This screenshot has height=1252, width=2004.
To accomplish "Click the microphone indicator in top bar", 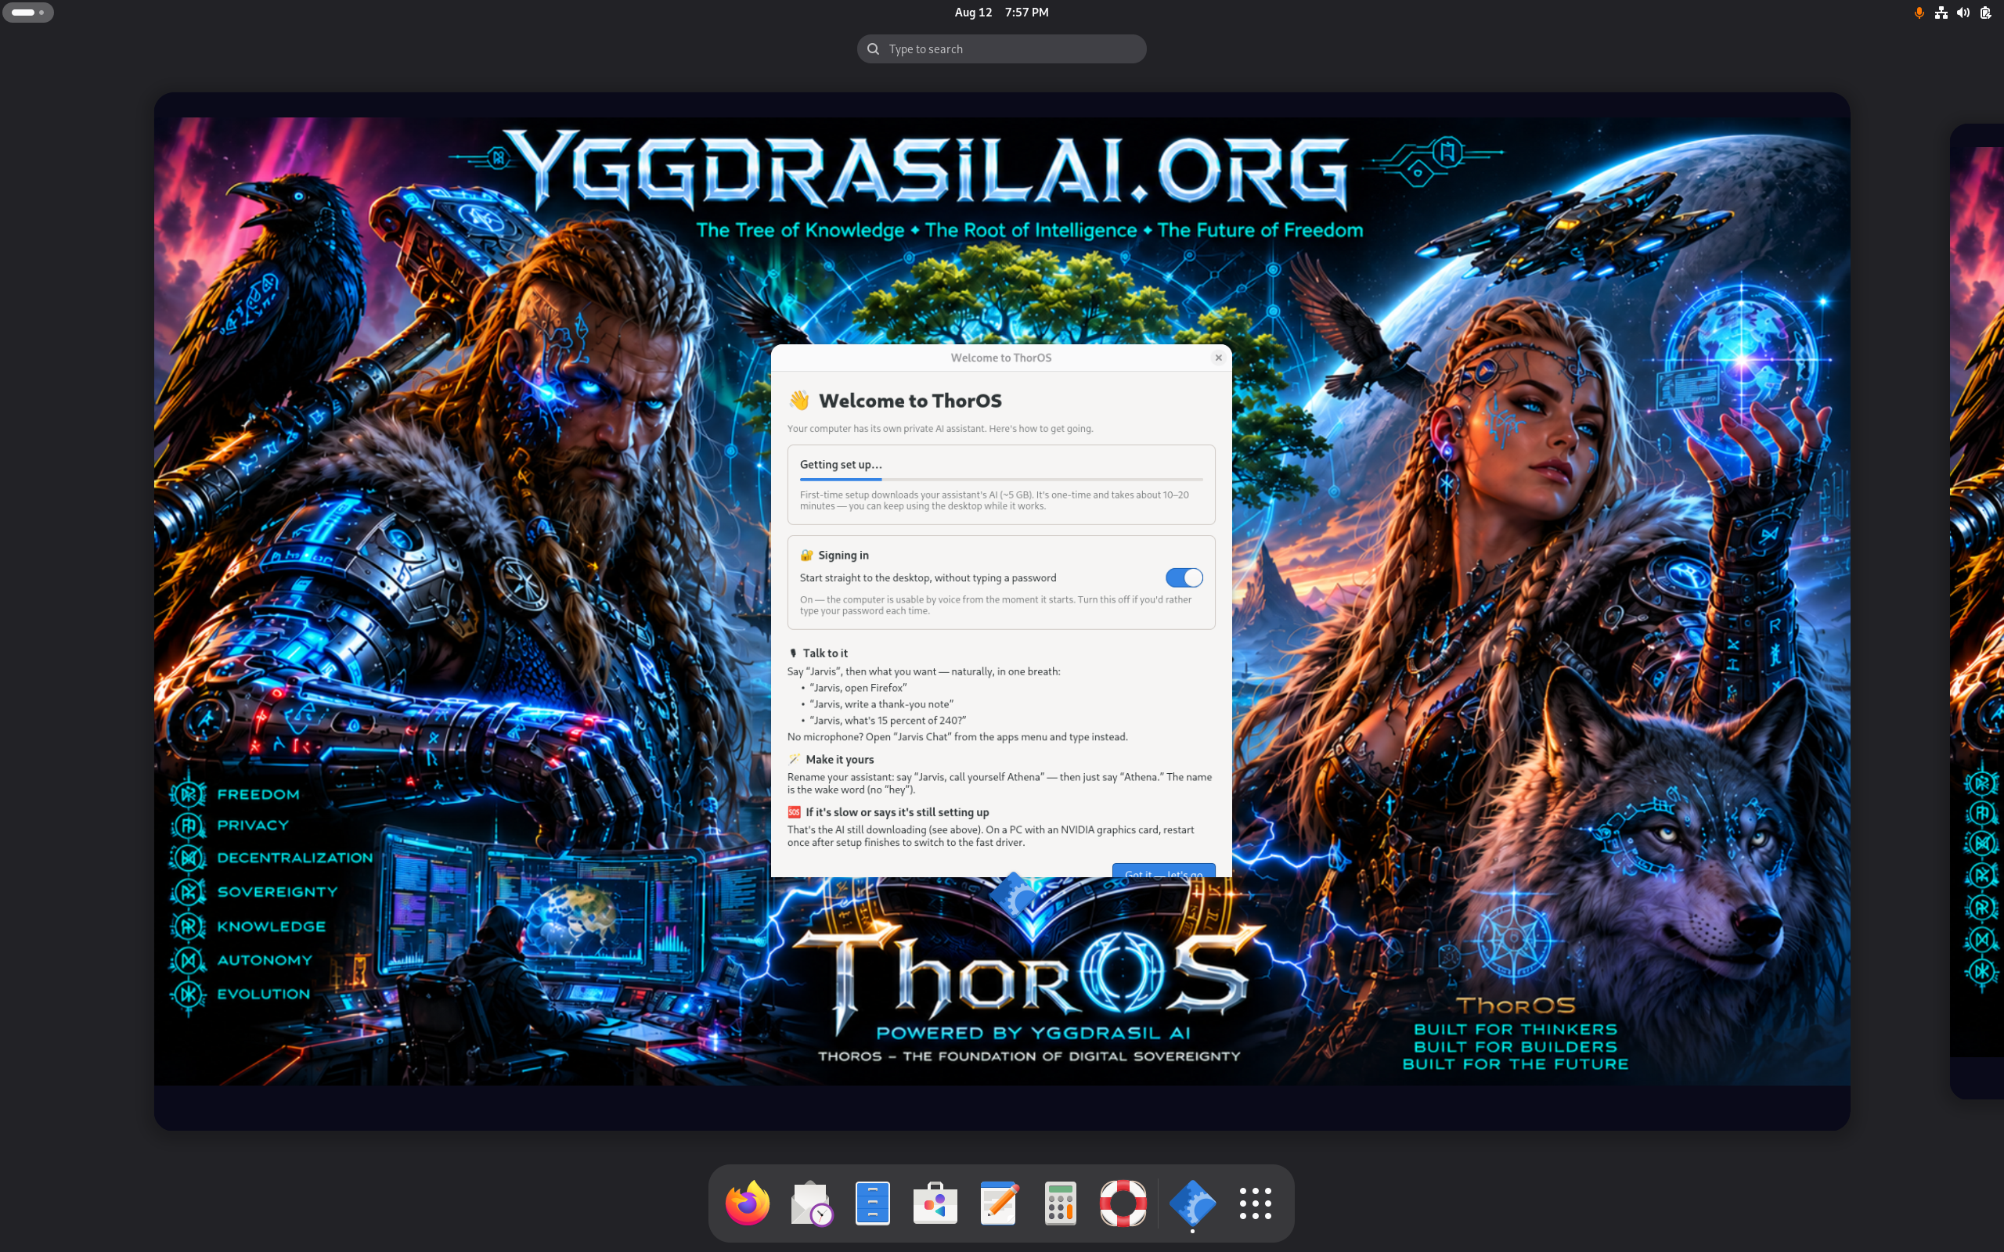I will 1919,13.
